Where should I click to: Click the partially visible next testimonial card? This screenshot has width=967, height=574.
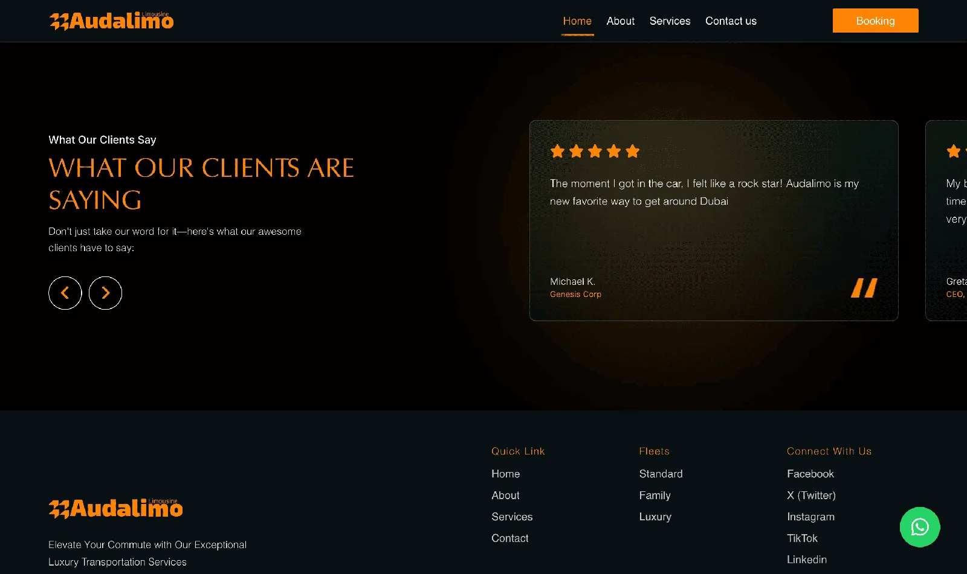pos(946,220)
